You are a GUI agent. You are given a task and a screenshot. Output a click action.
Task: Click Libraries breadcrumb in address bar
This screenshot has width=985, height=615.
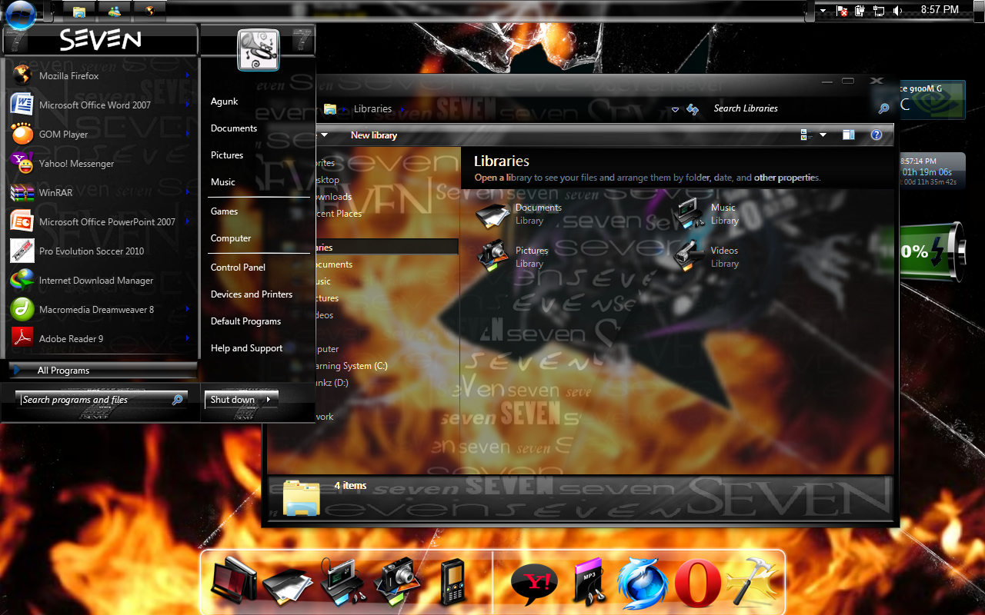pos(372,109)
